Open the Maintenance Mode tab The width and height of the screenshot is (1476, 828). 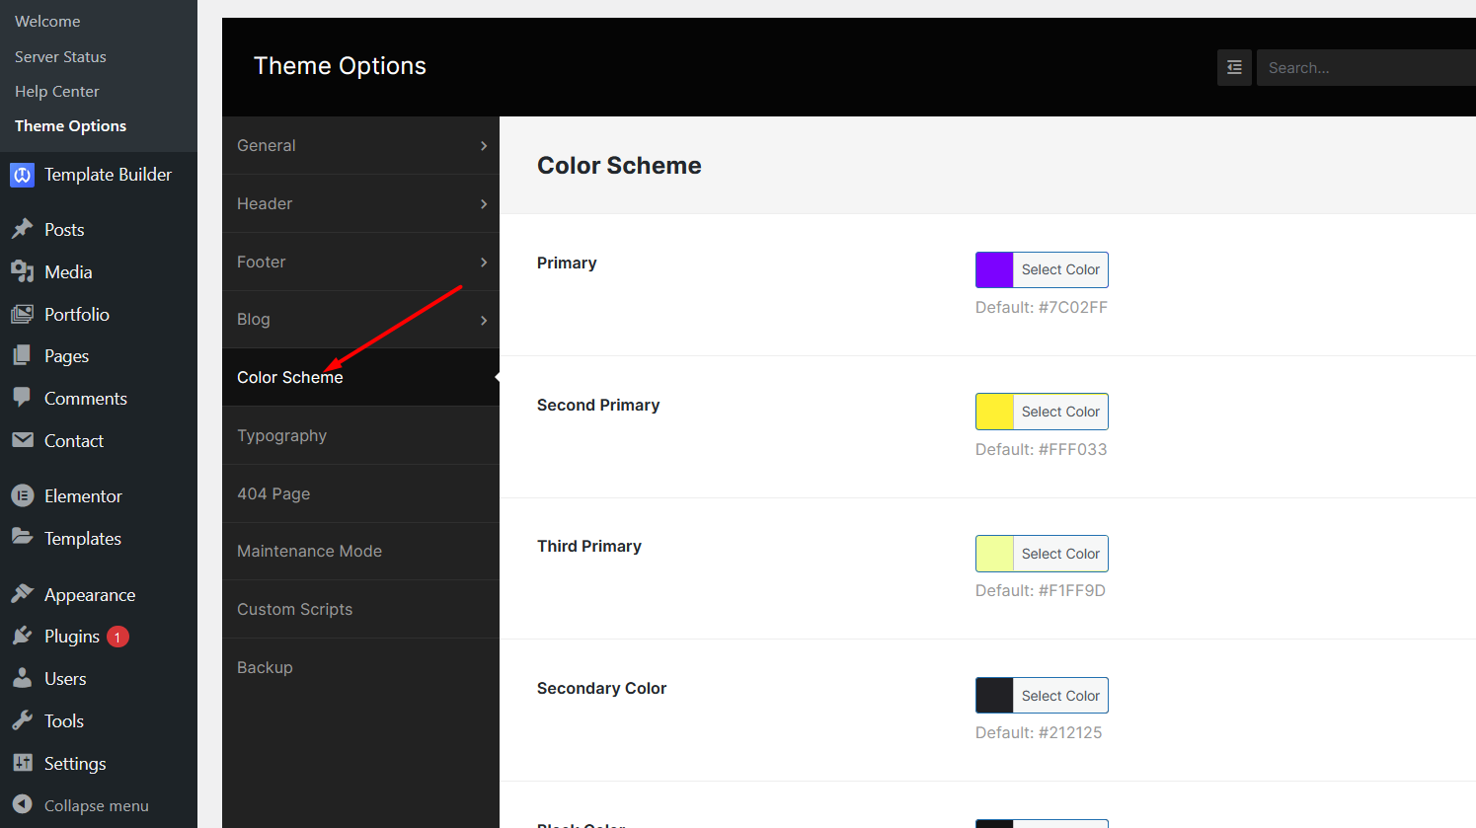point(360,551)
